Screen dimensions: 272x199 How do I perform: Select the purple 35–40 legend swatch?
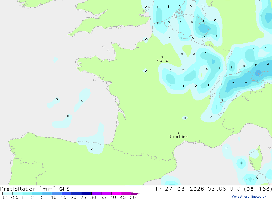[106, 194]
